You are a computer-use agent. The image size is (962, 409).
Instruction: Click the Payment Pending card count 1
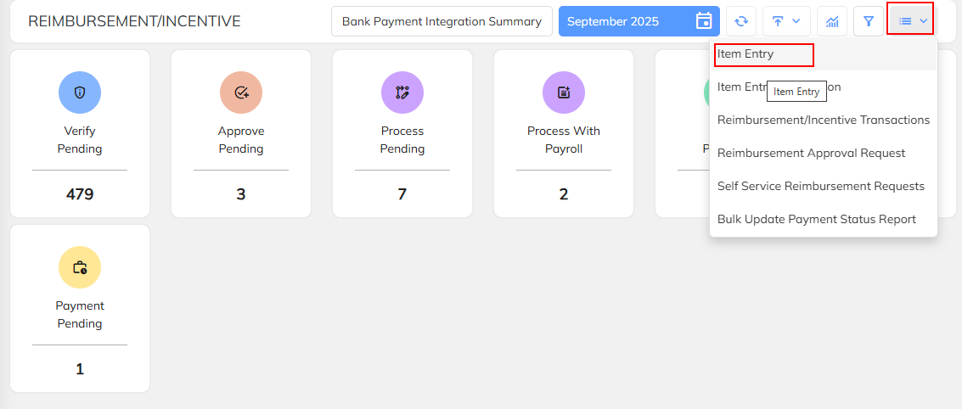(x=80, y=369)
